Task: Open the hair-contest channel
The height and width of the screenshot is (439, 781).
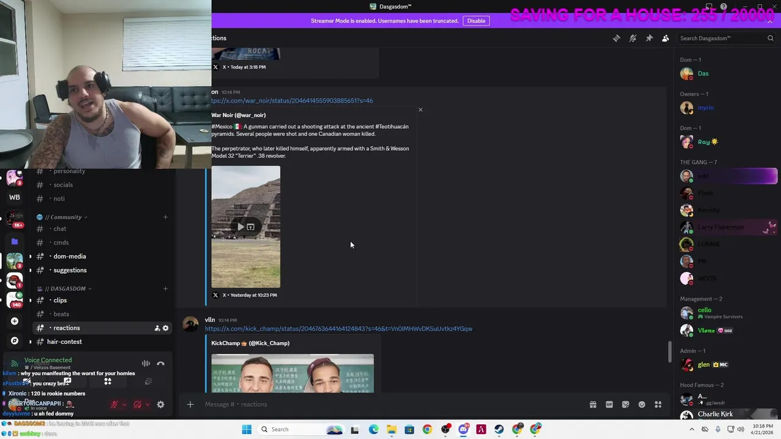Action: (x=64, y=342)
